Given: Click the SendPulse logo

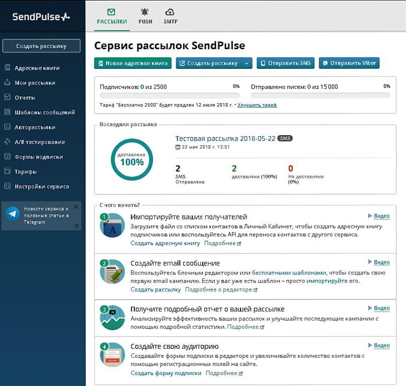Looking at the screenshot, I should pos(41,17).
